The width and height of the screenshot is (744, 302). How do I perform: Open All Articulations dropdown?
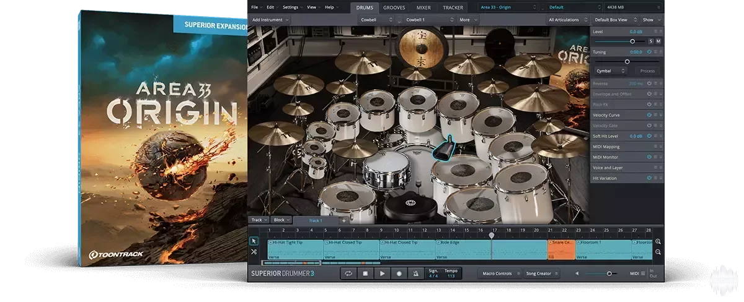[x=567, y=20]
